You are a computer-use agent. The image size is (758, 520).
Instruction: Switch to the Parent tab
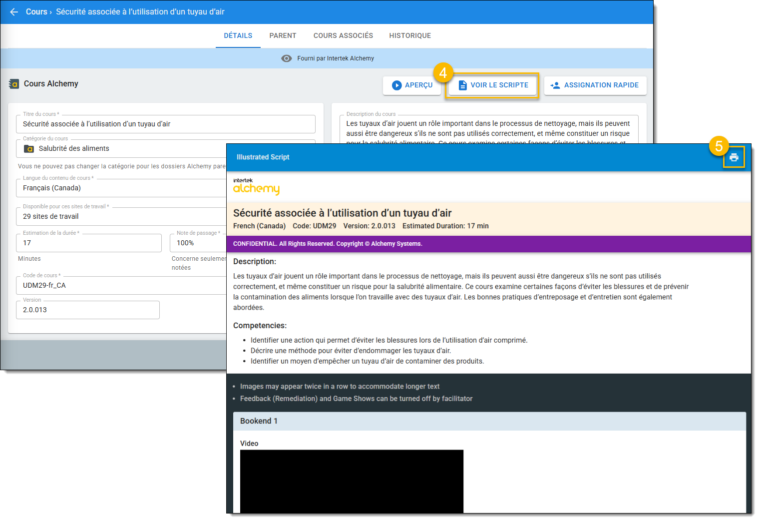click(x=283, y=36)
